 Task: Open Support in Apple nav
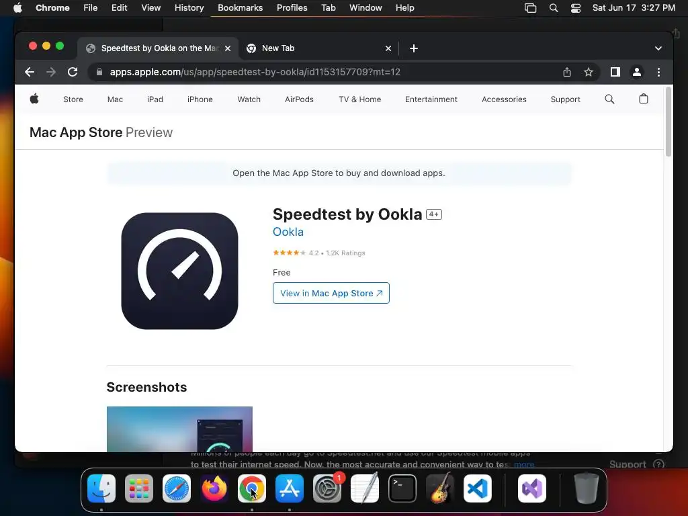[x=565, y=99]
